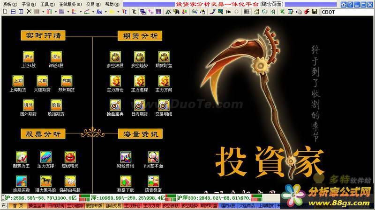Screen dimensions: 375x210
Task: Open the 短线精灵 red devil icon
Action: pyautogui.click(x=70, y=157)
